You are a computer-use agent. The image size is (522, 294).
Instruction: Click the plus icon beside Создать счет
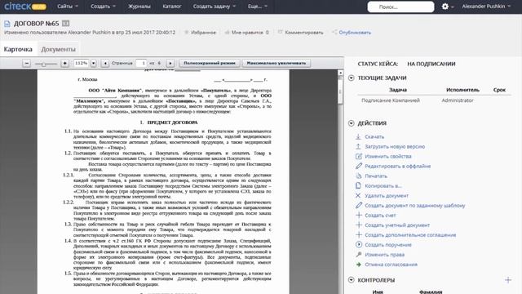click(x=358, y=216)
